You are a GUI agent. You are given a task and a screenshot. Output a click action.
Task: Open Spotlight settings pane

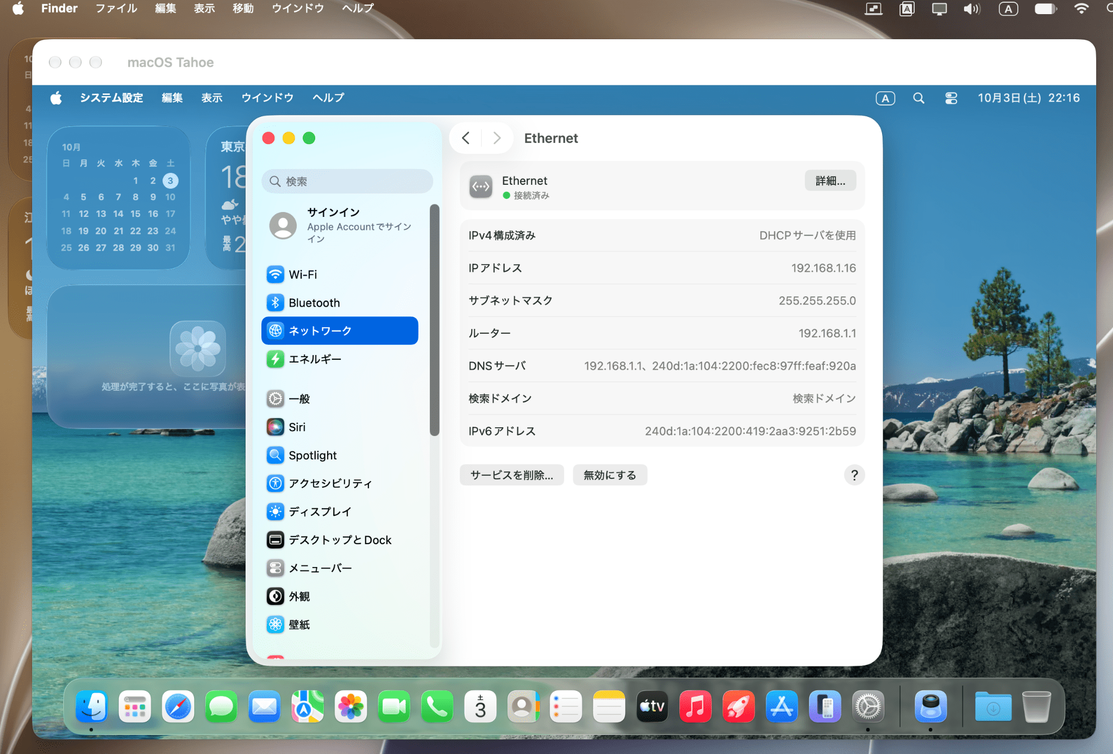[x=340, y=455]
